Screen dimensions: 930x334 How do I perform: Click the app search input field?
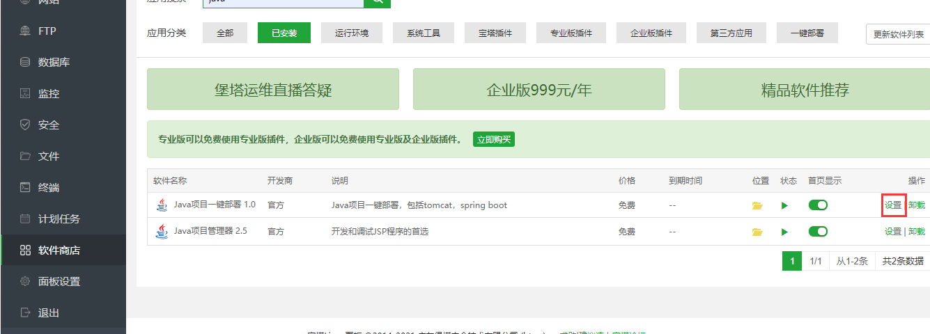(284, 2)
